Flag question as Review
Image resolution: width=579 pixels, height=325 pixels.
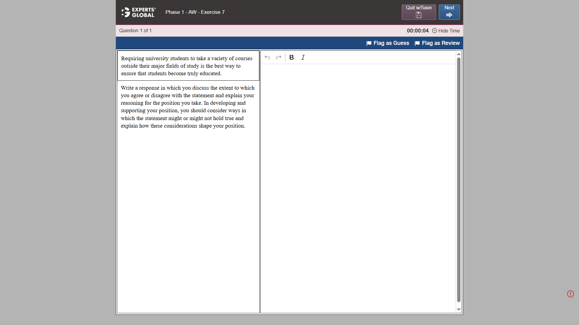pyautogui.click(x=437, y=43)
